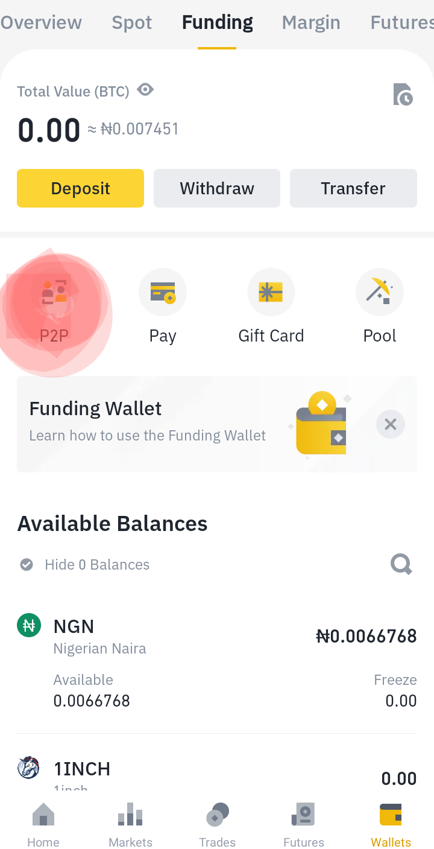
Task: Tap the Gift Card icon
Action: tap(271, 293)
